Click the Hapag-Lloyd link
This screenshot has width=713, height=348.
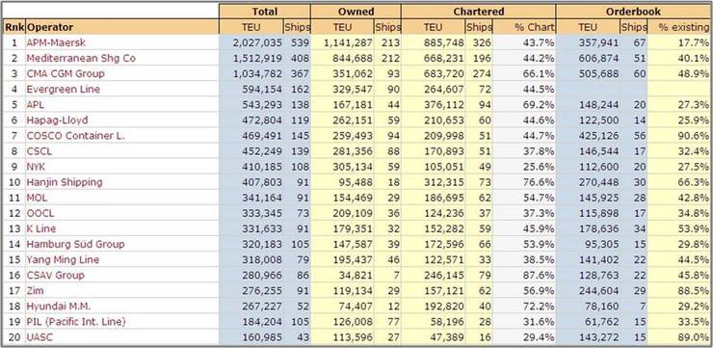click(x=57, y=120)
